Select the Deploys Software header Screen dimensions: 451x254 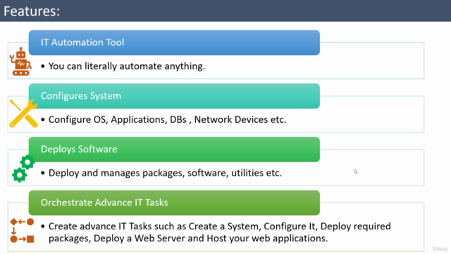click(174, 149)
